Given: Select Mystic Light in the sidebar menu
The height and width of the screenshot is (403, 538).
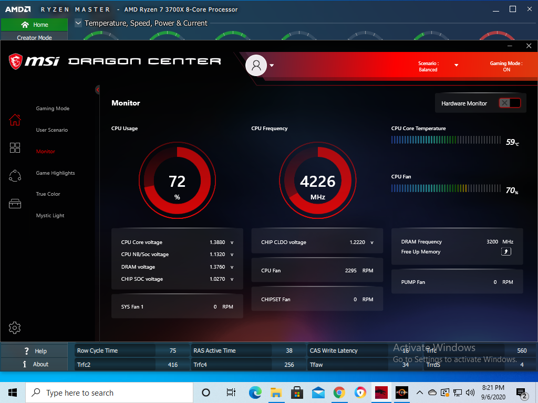Looking at the screenshot, I should point(50,216).
